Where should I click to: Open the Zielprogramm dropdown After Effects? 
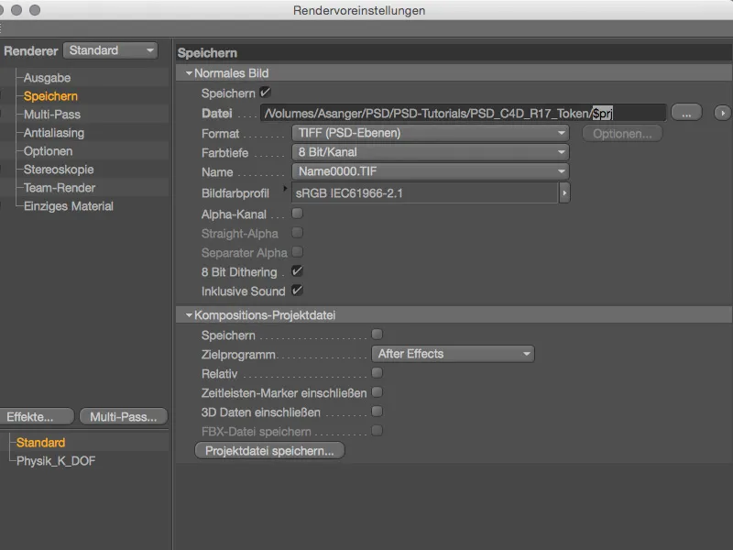point(453,354)
